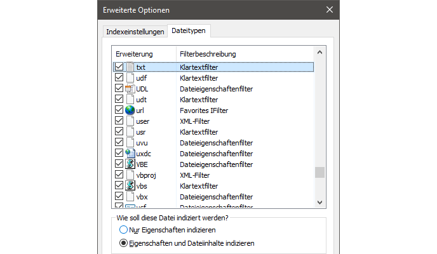Viewport: 437px width, 254px height.
Task: Select 'Nur Eigenschaften indizieren' radio button
Action: pos(123,230)
